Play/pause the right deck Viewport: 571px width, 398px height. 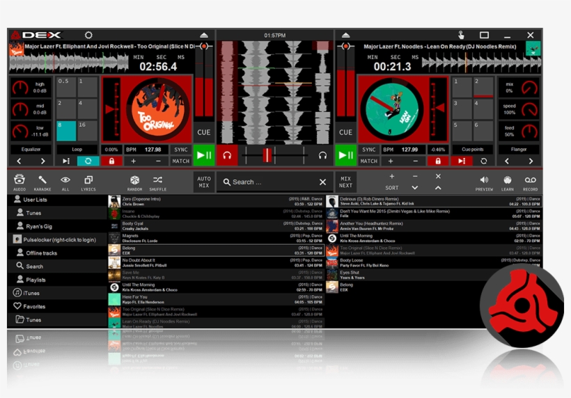coord(345,155)
